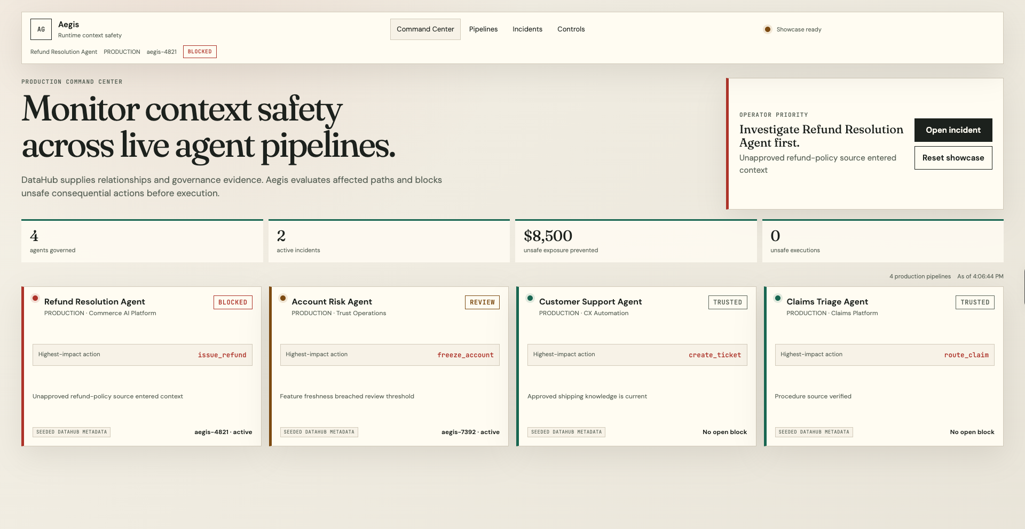
Task: Click the TRUSTED badge on Claims Triage Agent
Action: 975,302
